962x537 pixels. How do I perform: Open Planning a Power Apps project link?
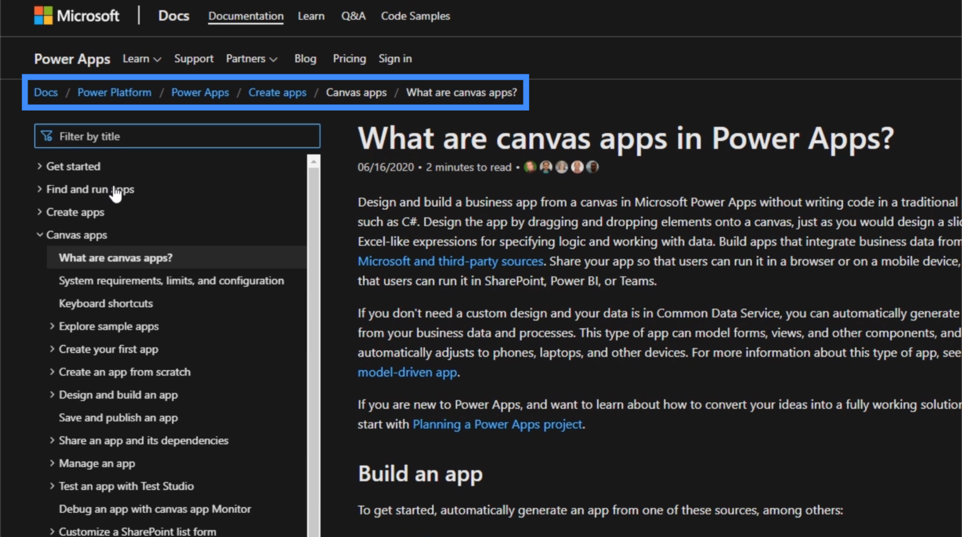pyautogui.click(x=497, y=424)
